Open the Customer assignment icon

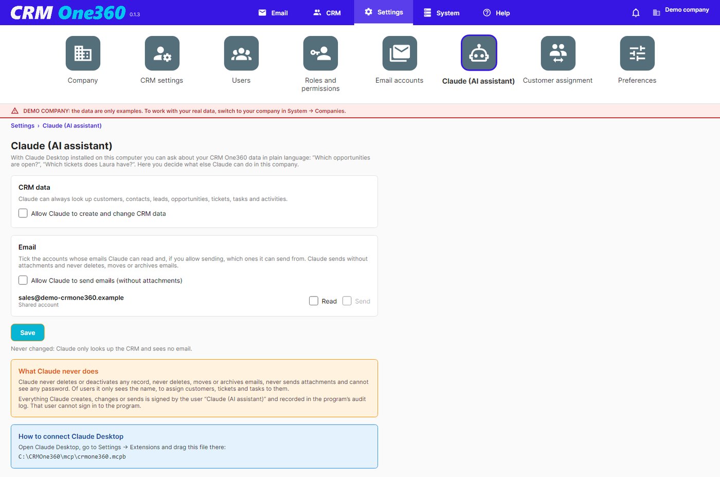click(558, 53)
